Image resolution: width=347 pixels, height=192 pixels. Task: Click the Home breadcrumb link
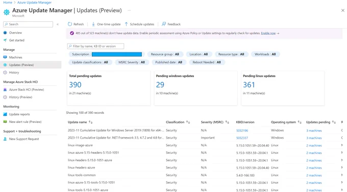pyautogui.click(x=8, y=3)
